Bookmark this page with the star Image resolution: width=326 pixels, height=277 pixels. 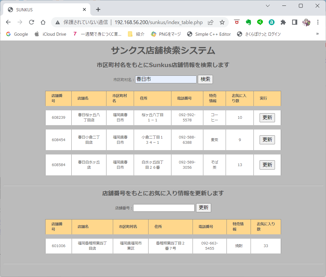point(222,22)
